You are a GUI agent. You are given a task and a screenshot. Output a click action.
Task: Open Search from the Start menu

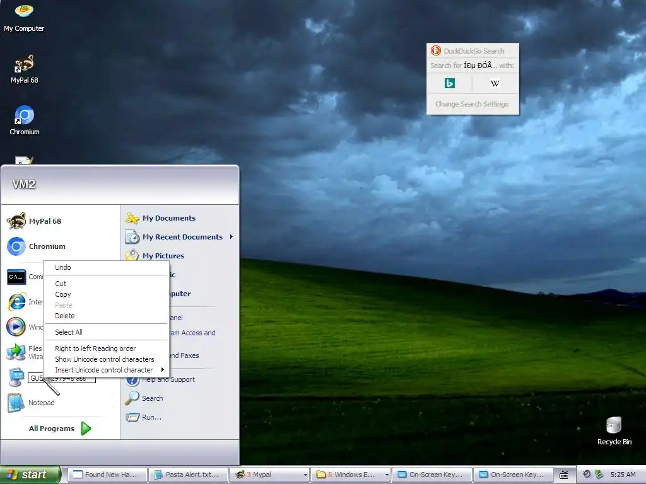tap(144, 398)
